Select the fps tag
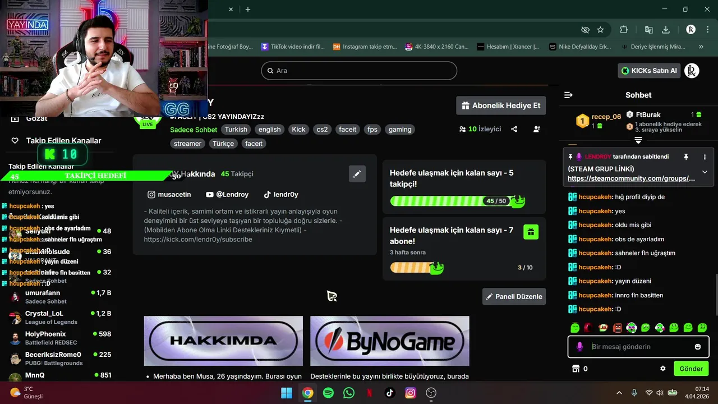718x404 pixels. [x=372, y=129]
